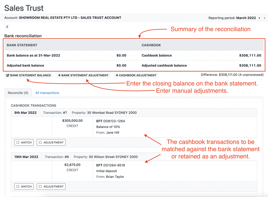
Task: Switch to the All transactions tab
Action: coord(47,93)
